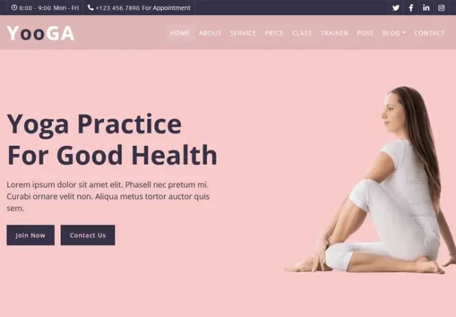Go to the HOME nav item
456x317 pixels.
(x=180, y=33)
